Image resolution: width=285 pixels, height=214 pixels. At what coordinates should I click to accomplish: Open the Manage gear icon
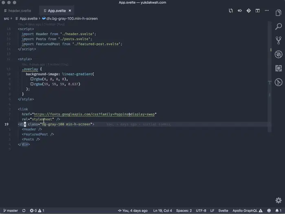point(278,201)
